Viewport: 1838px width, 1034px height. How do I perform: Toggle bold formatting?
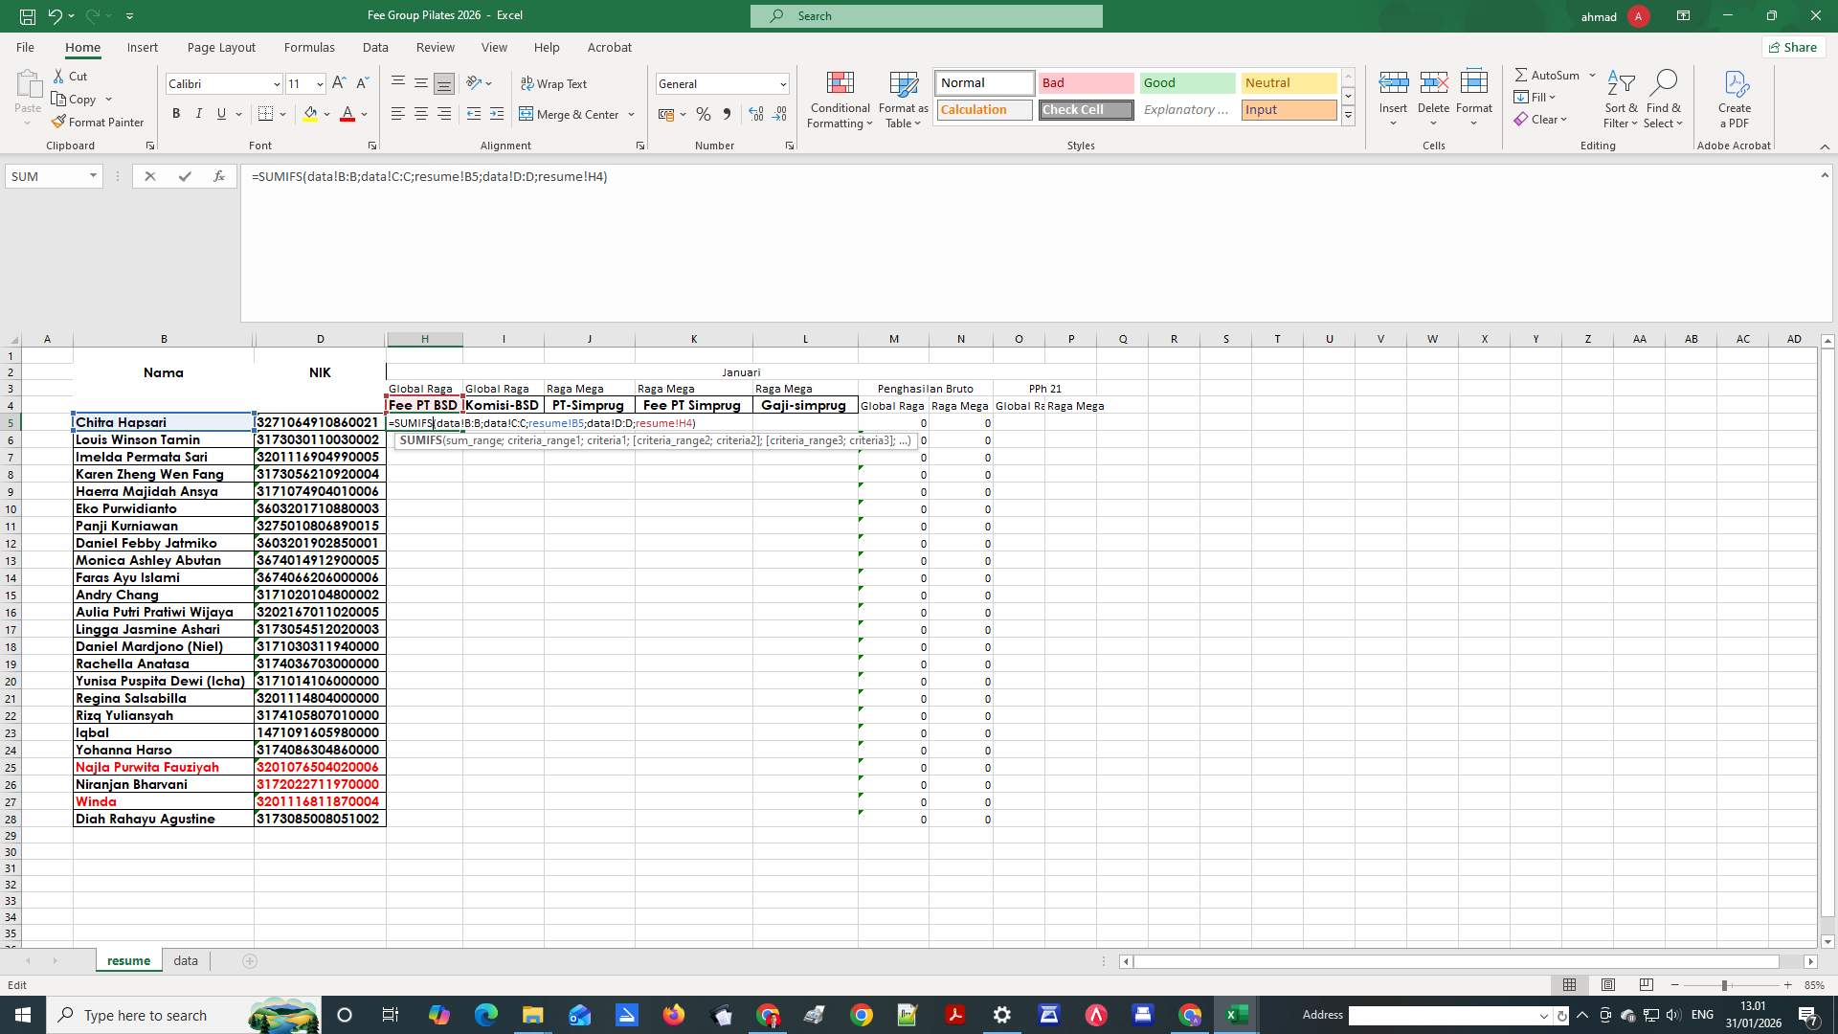[176, 113]
